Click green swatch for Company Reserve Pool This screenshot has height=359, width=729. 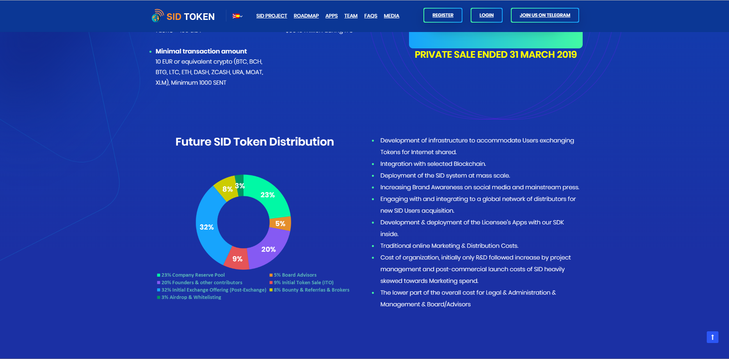pos(159,275)
